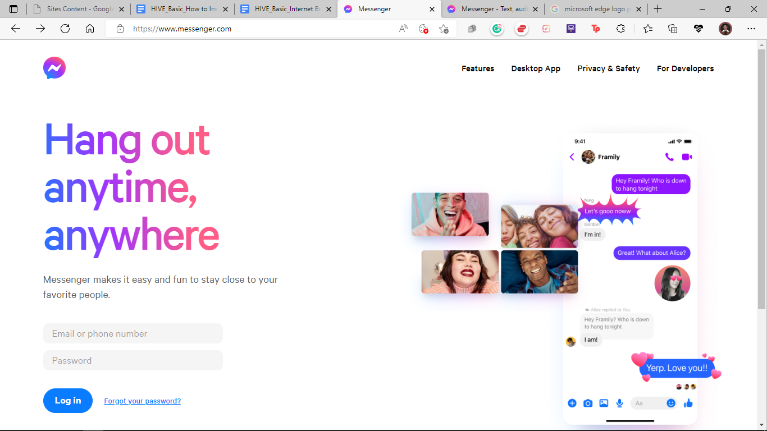Click the browser Forward arrow

[40, 29]
